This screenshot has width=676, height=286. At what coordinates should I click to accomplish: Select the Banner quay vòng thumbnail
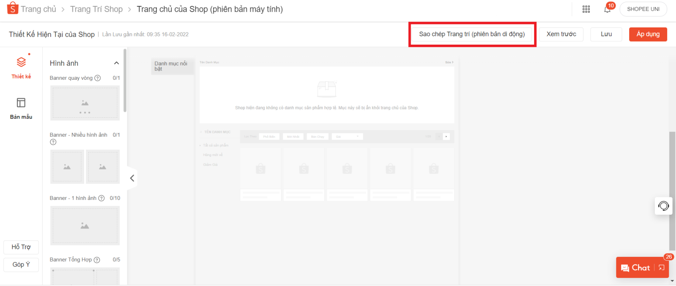(x=85, y=103)
